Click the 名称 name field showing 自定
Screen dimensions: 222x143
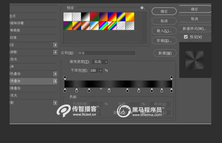point(107,53)
